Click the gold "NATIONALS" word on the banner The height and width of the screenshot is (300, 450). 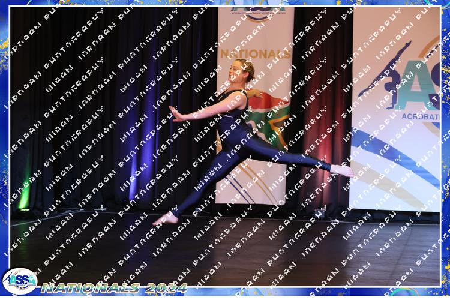coord(256,53)
